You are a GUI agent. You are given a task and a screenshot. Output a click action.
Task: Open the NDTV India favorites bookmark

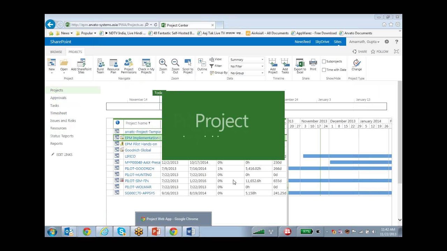point(123,33)
